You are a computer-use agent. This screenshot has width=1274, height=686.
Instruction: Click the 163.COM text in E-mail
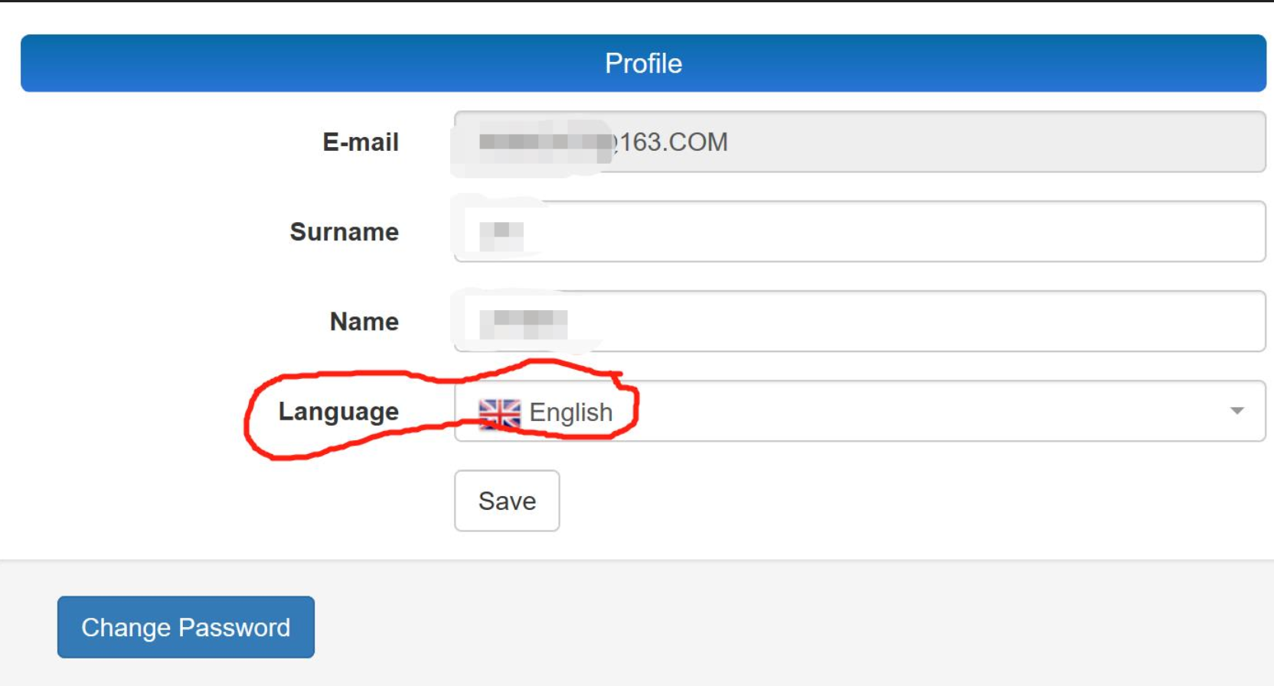click(x=674, y=142)
